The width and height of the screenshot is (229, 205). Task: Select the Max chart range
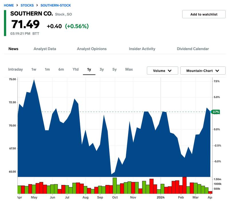(129, 69)
